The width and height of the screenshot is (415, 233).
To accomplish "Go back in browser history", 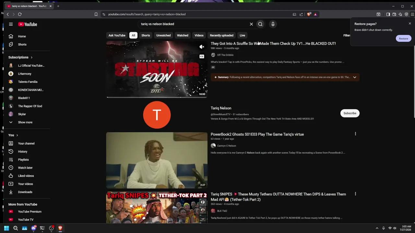I will pos(8,14).
